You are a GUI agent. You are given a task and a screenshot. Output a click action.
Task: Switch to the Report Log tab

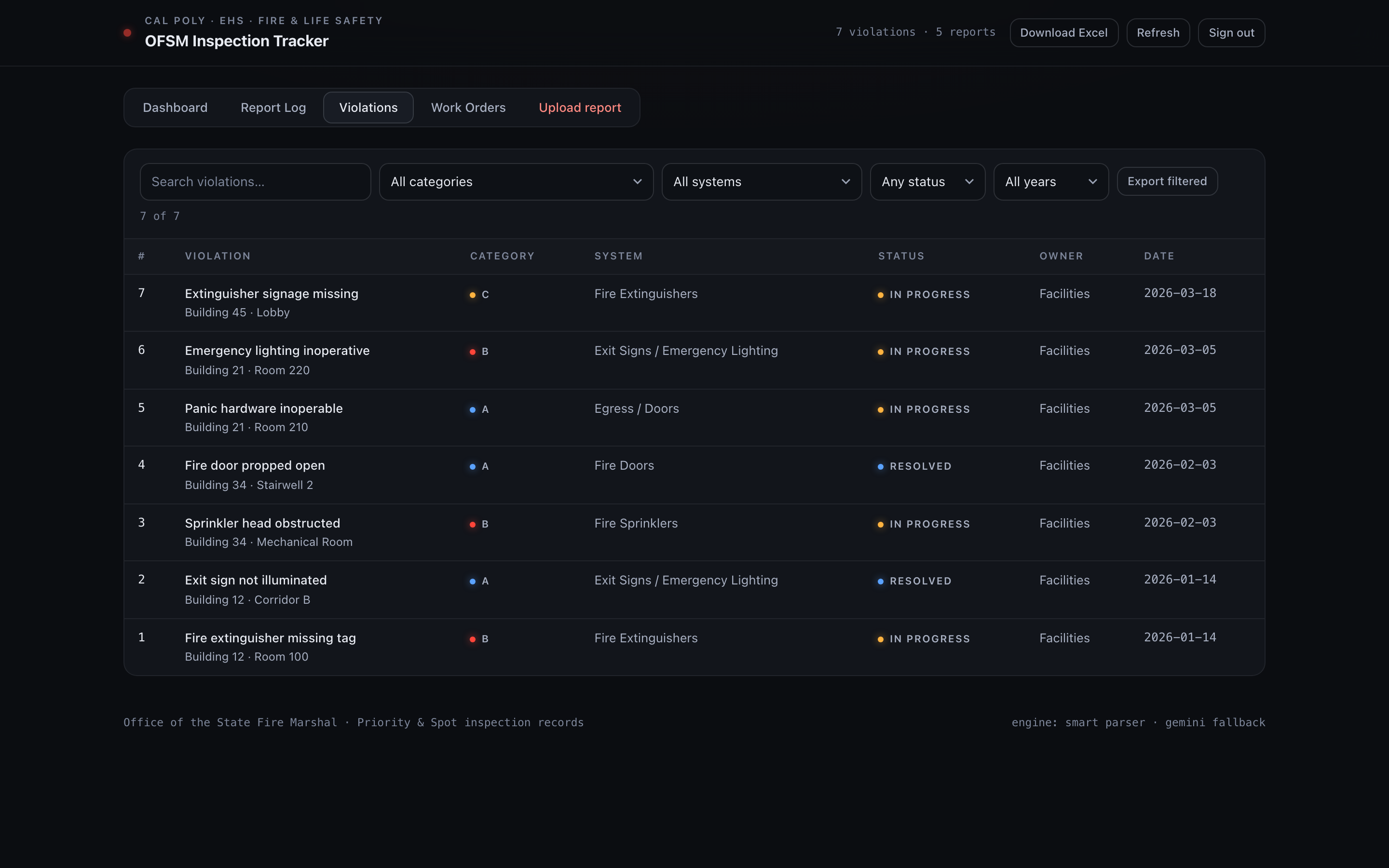pyautogui.click(x=273, y=108)
